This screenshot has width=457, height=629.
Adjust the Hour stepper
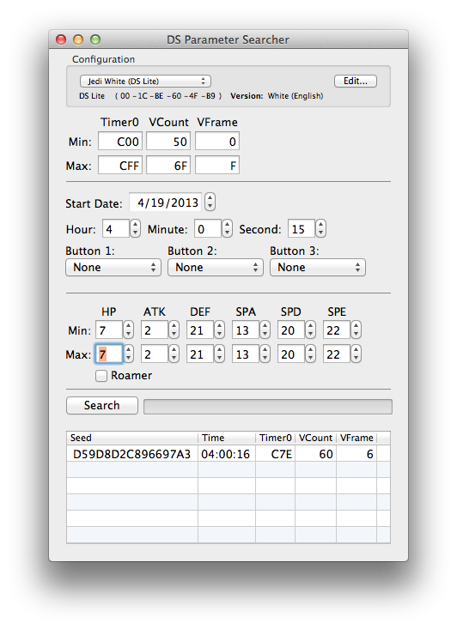136,228
